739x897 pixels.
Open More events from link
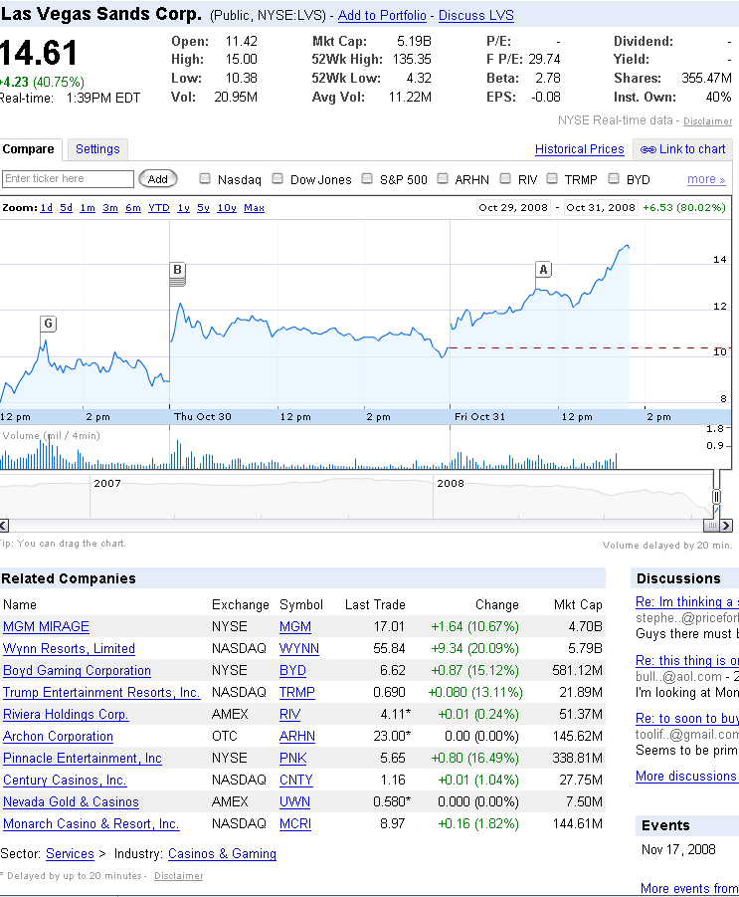click(x=689, y=888)
